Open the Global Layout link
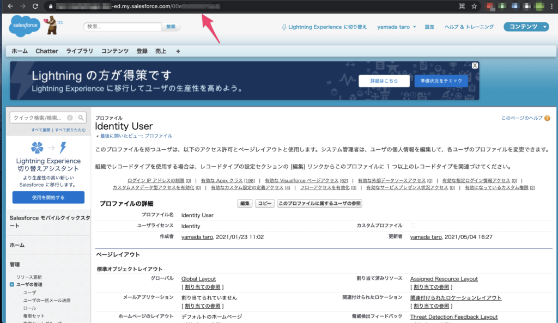Image resolution: width=558 pixels, height=323 pixels. (x=198, y=278)
